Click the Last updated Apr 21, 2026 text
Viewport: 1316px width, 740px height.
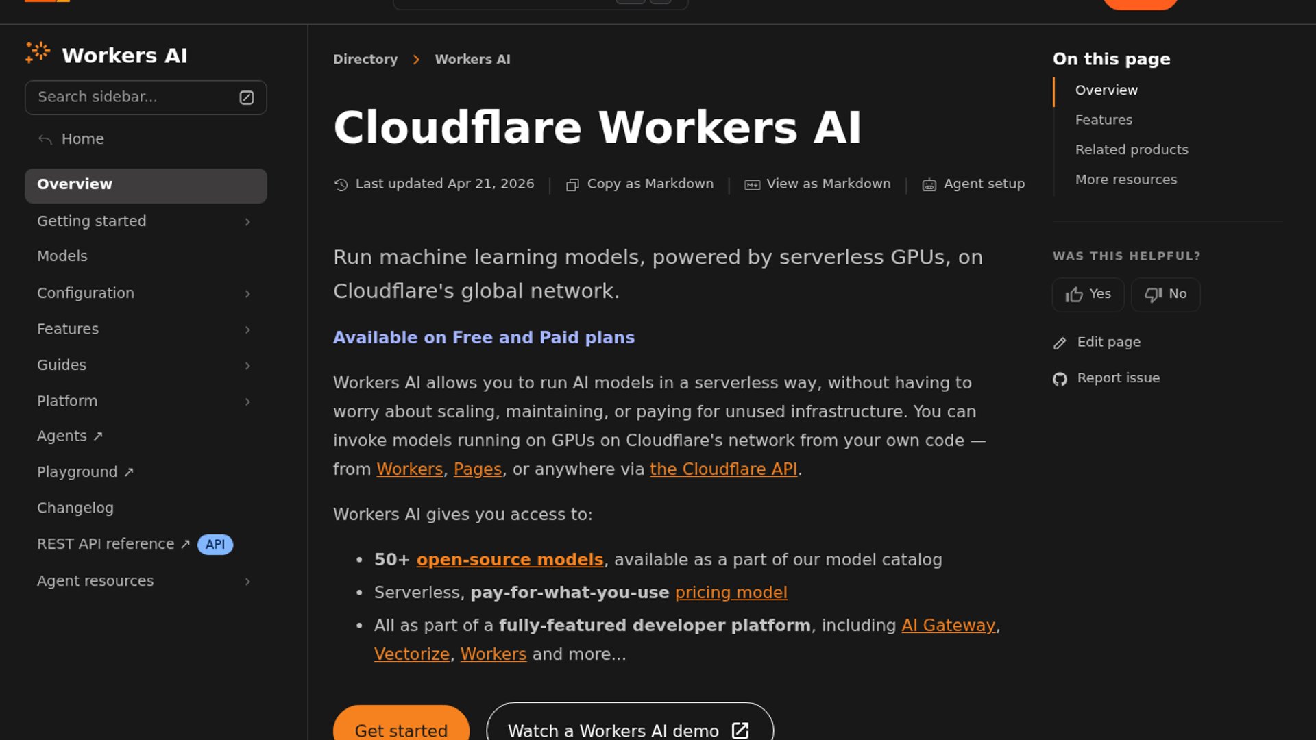click(x=445, y=184)
